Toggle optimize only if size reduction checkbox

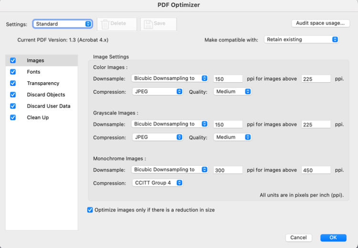(90, 210)
